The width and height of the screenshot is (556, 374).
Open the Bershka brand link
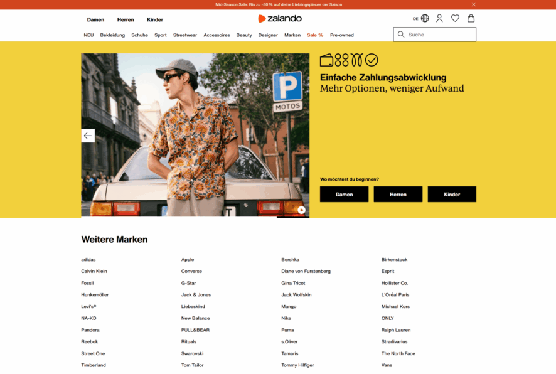click(x=291, y=260)
